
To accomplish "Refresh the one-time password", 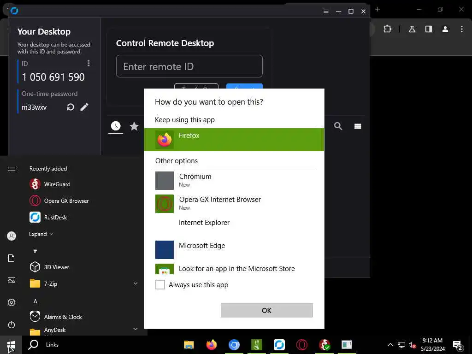I will 71,107.
